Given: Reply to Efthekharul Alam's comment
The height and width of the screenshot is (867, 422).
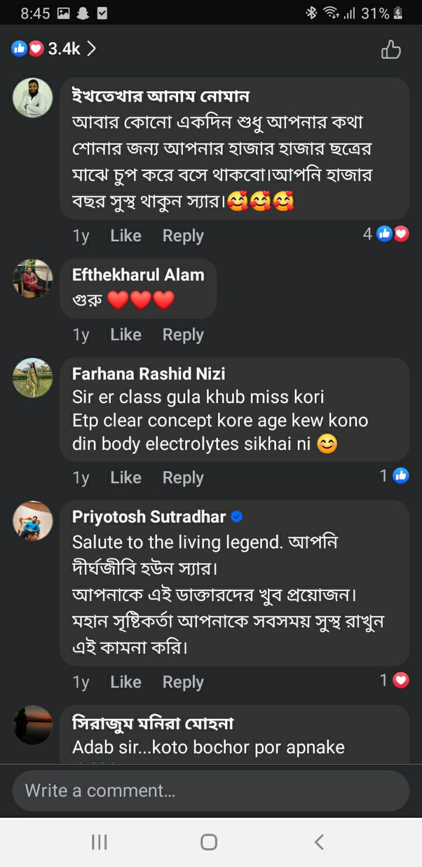Looking at the screenshot, I should [x=183, y=334].
